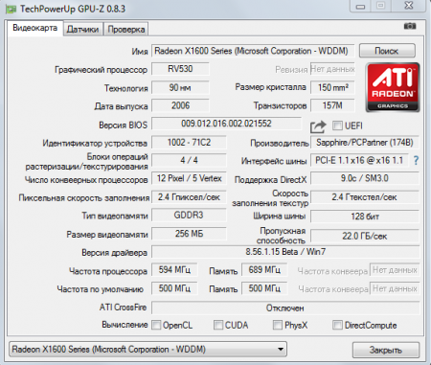Switch to the Проверка tab
The width and height of the screenshot is (431, 365).
click(126, 30)
